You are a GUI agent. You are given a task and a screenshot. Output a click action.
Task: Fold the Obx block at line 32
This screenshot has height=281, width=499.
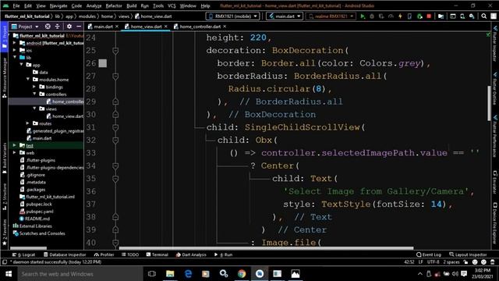coord(115,140)
